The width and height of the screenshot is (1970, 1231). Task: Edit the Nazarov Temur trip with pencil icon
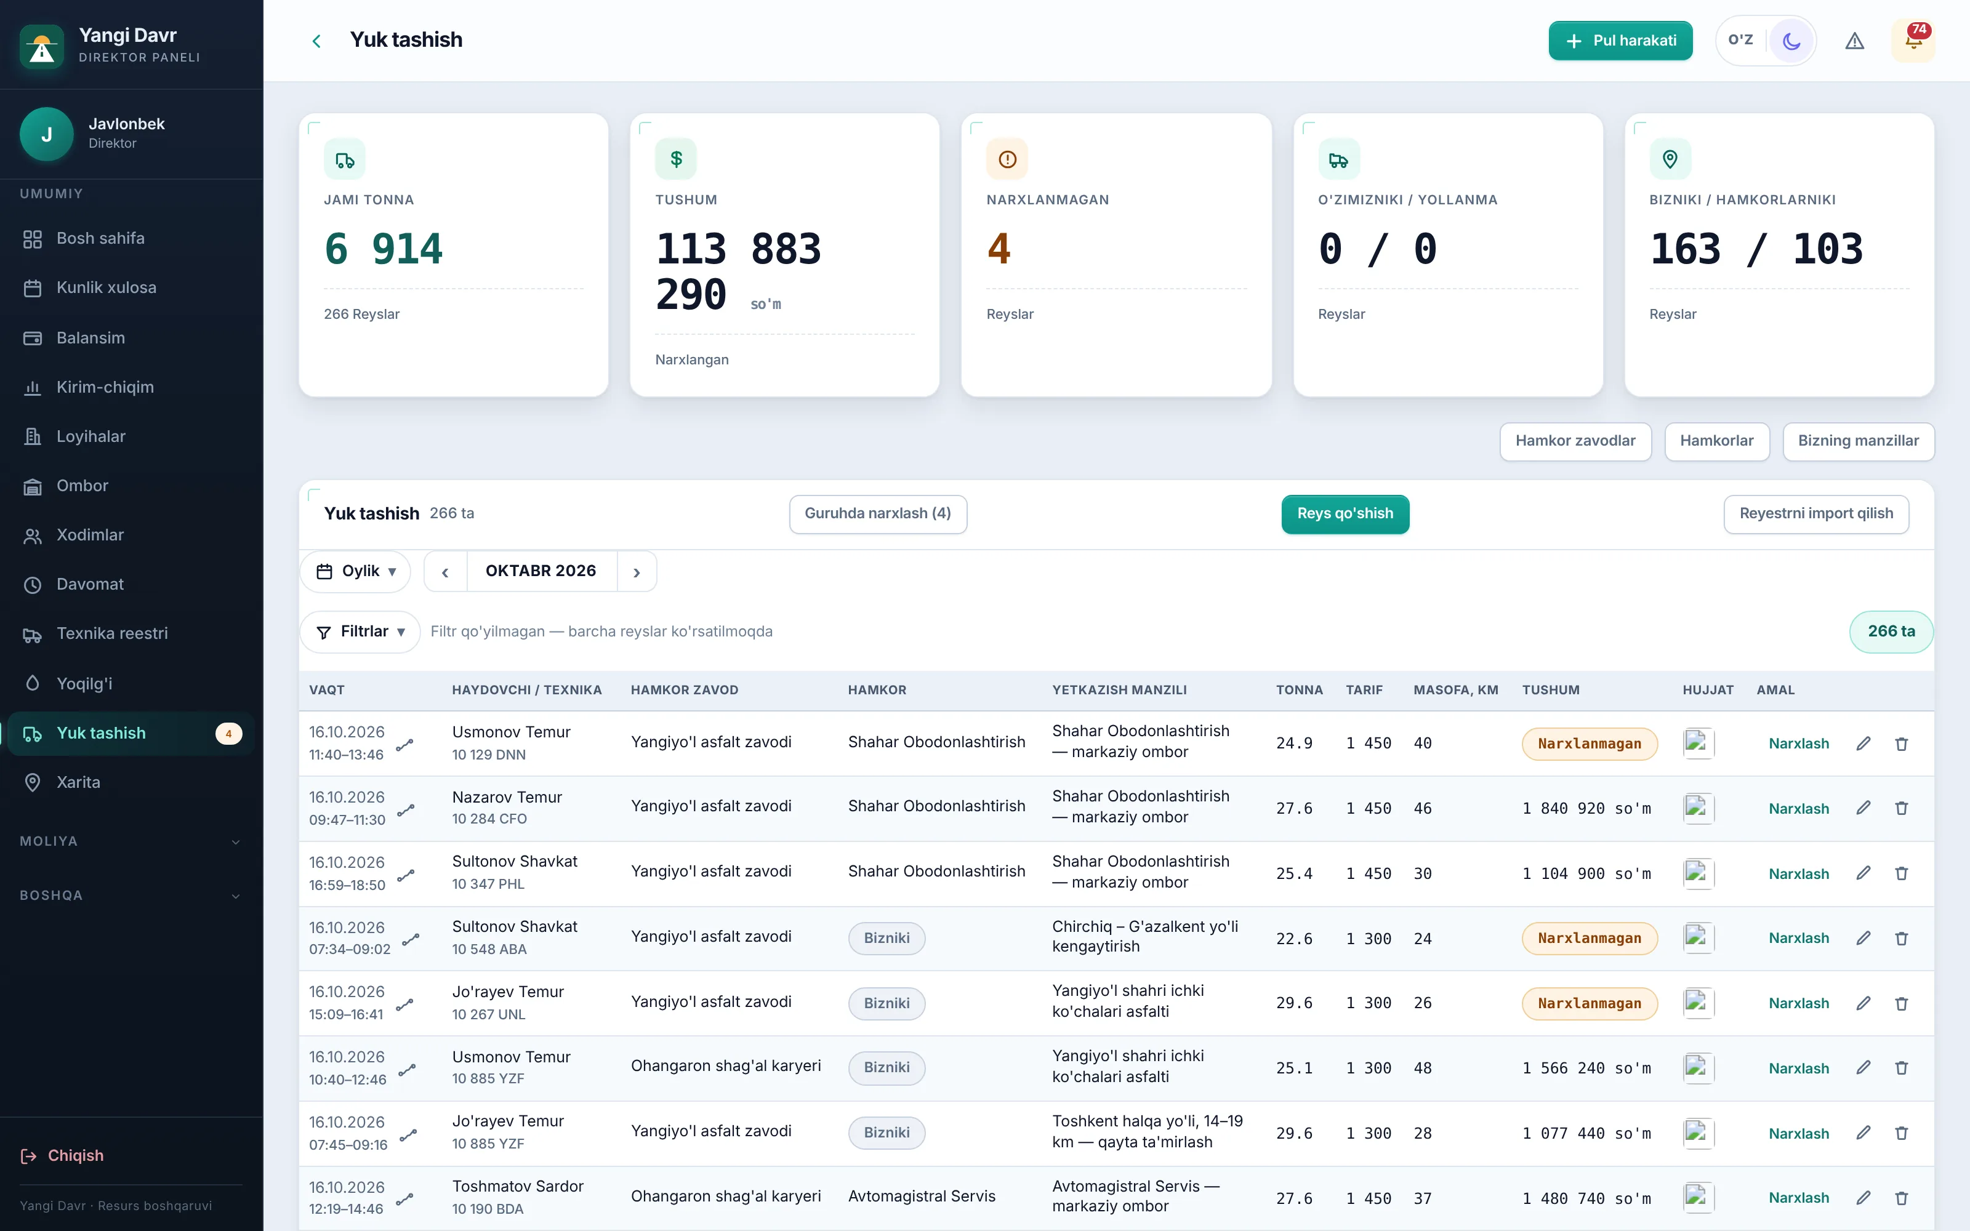pos(1862,808)
